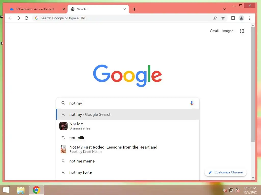Choose the 'not me meme' suggestion
The image size is (261, 195).
click(128, 161)
